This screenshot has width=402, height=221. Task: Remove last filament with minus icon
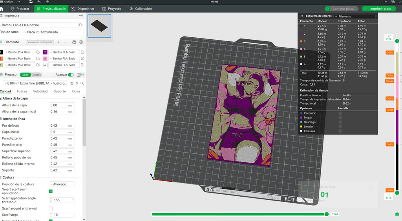[x=66, y=42]
